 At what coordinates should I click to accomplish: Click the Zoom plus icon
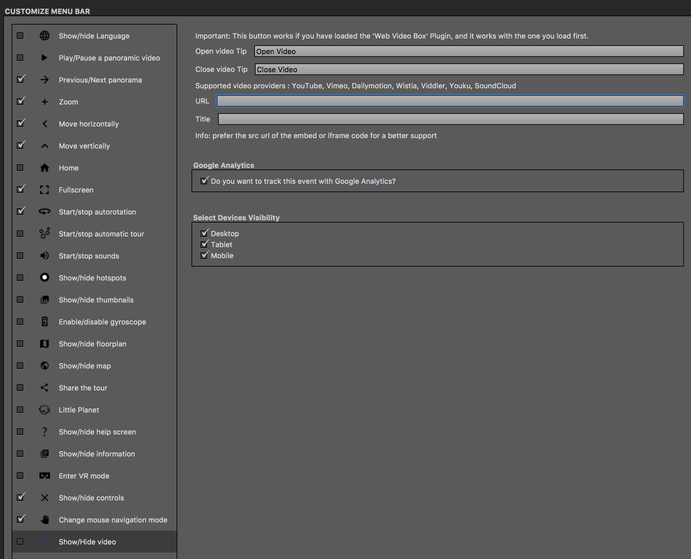44,102
